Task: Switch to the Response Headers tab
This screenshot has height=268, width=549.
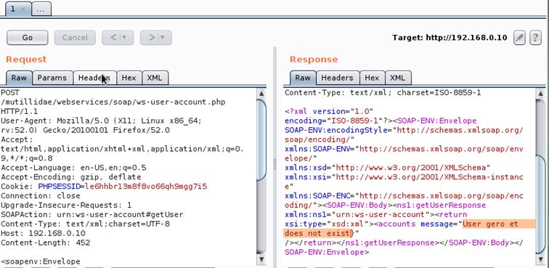Action: coord(337,78)
